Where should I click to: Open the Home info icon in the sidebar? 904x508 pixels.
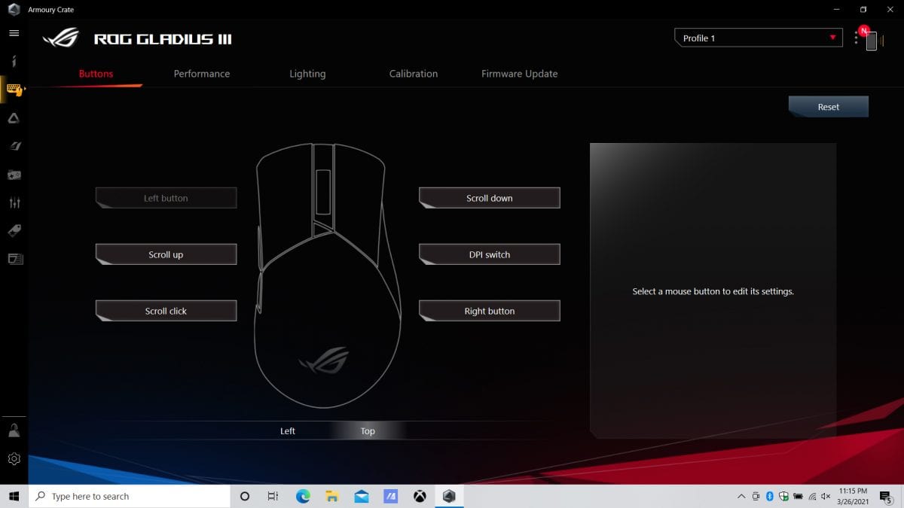tap(14, 61)
